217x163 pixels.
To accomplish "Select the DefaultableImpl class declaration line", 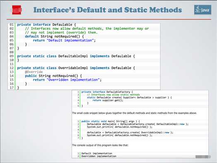I will (x=76, y=56).
